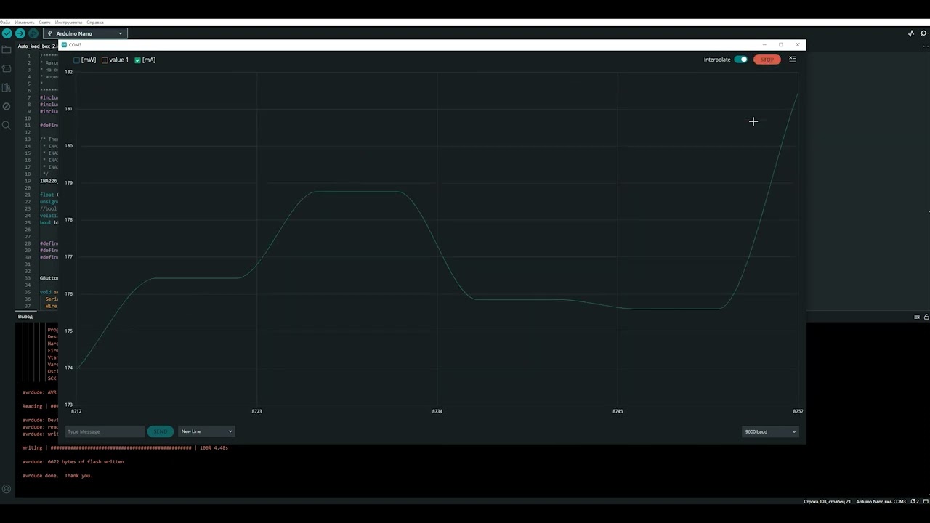Click the clear output icon in output panel
The image size is (930, 523).
tap(917, 317)
